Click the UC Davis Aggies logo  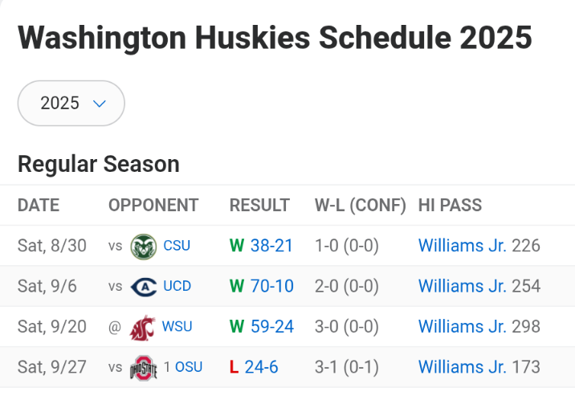click(143, 286)
